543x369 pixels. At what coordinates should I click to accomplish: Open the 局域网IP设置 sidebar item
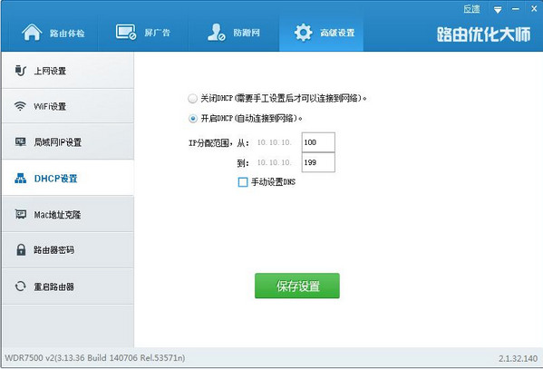[x=68, y=141]
